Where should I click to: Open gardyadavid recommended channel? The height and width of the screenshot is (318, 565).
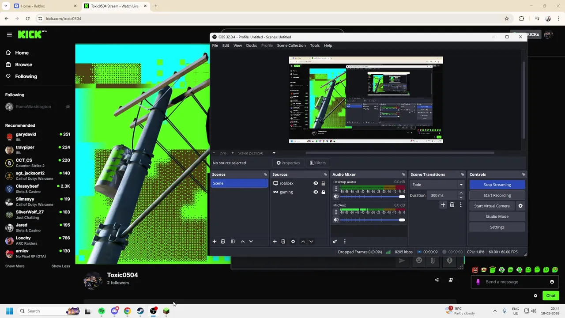[38, 137]
